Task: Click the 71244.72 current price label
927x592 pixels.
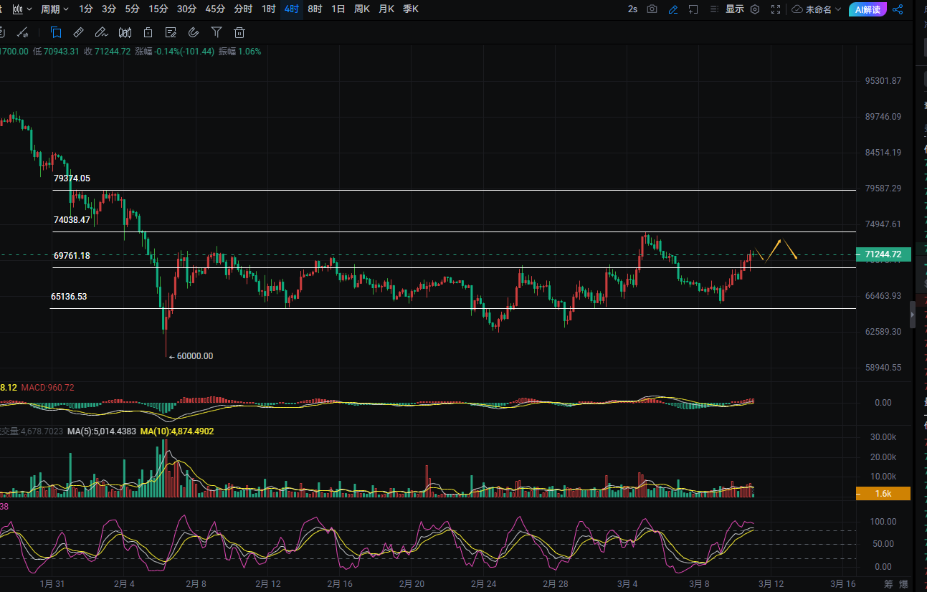Action: [x=883, y=254]
